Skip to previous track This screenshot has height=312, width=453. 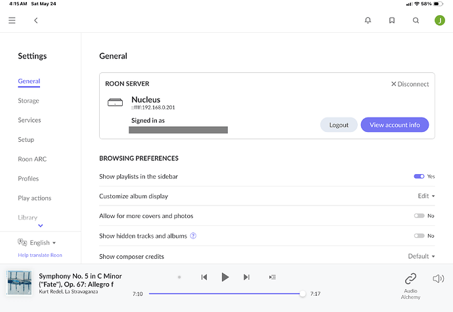[204, 277]
